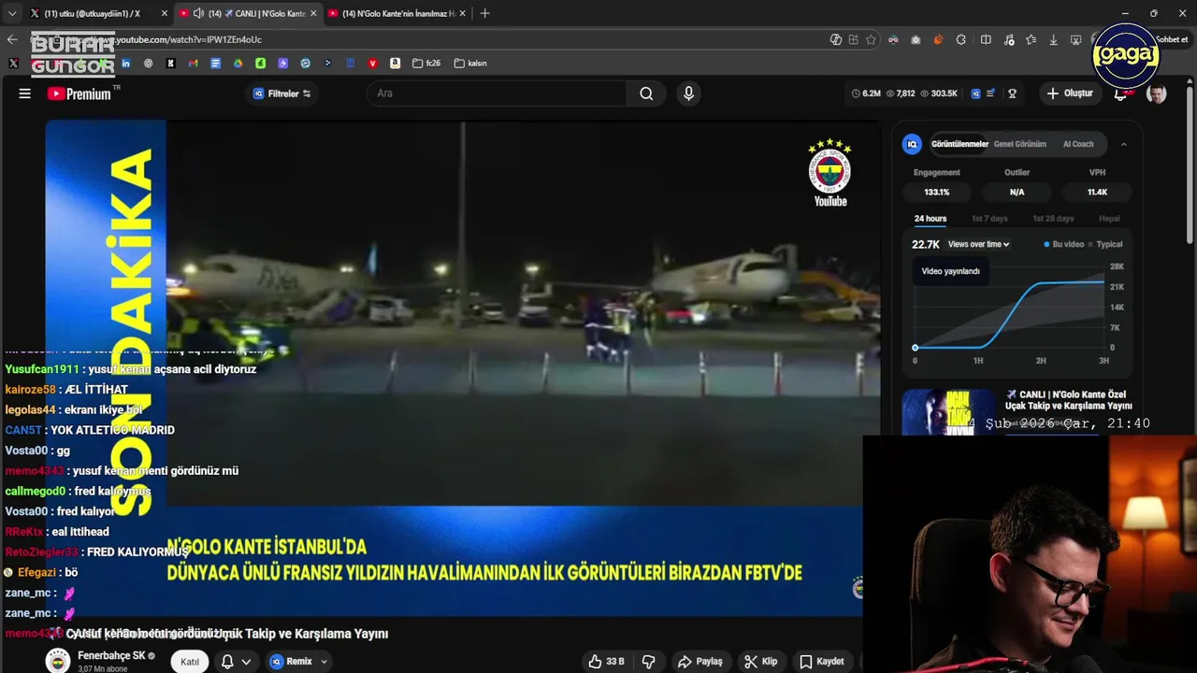Open the Filtreler filter button

coord(281,93)
